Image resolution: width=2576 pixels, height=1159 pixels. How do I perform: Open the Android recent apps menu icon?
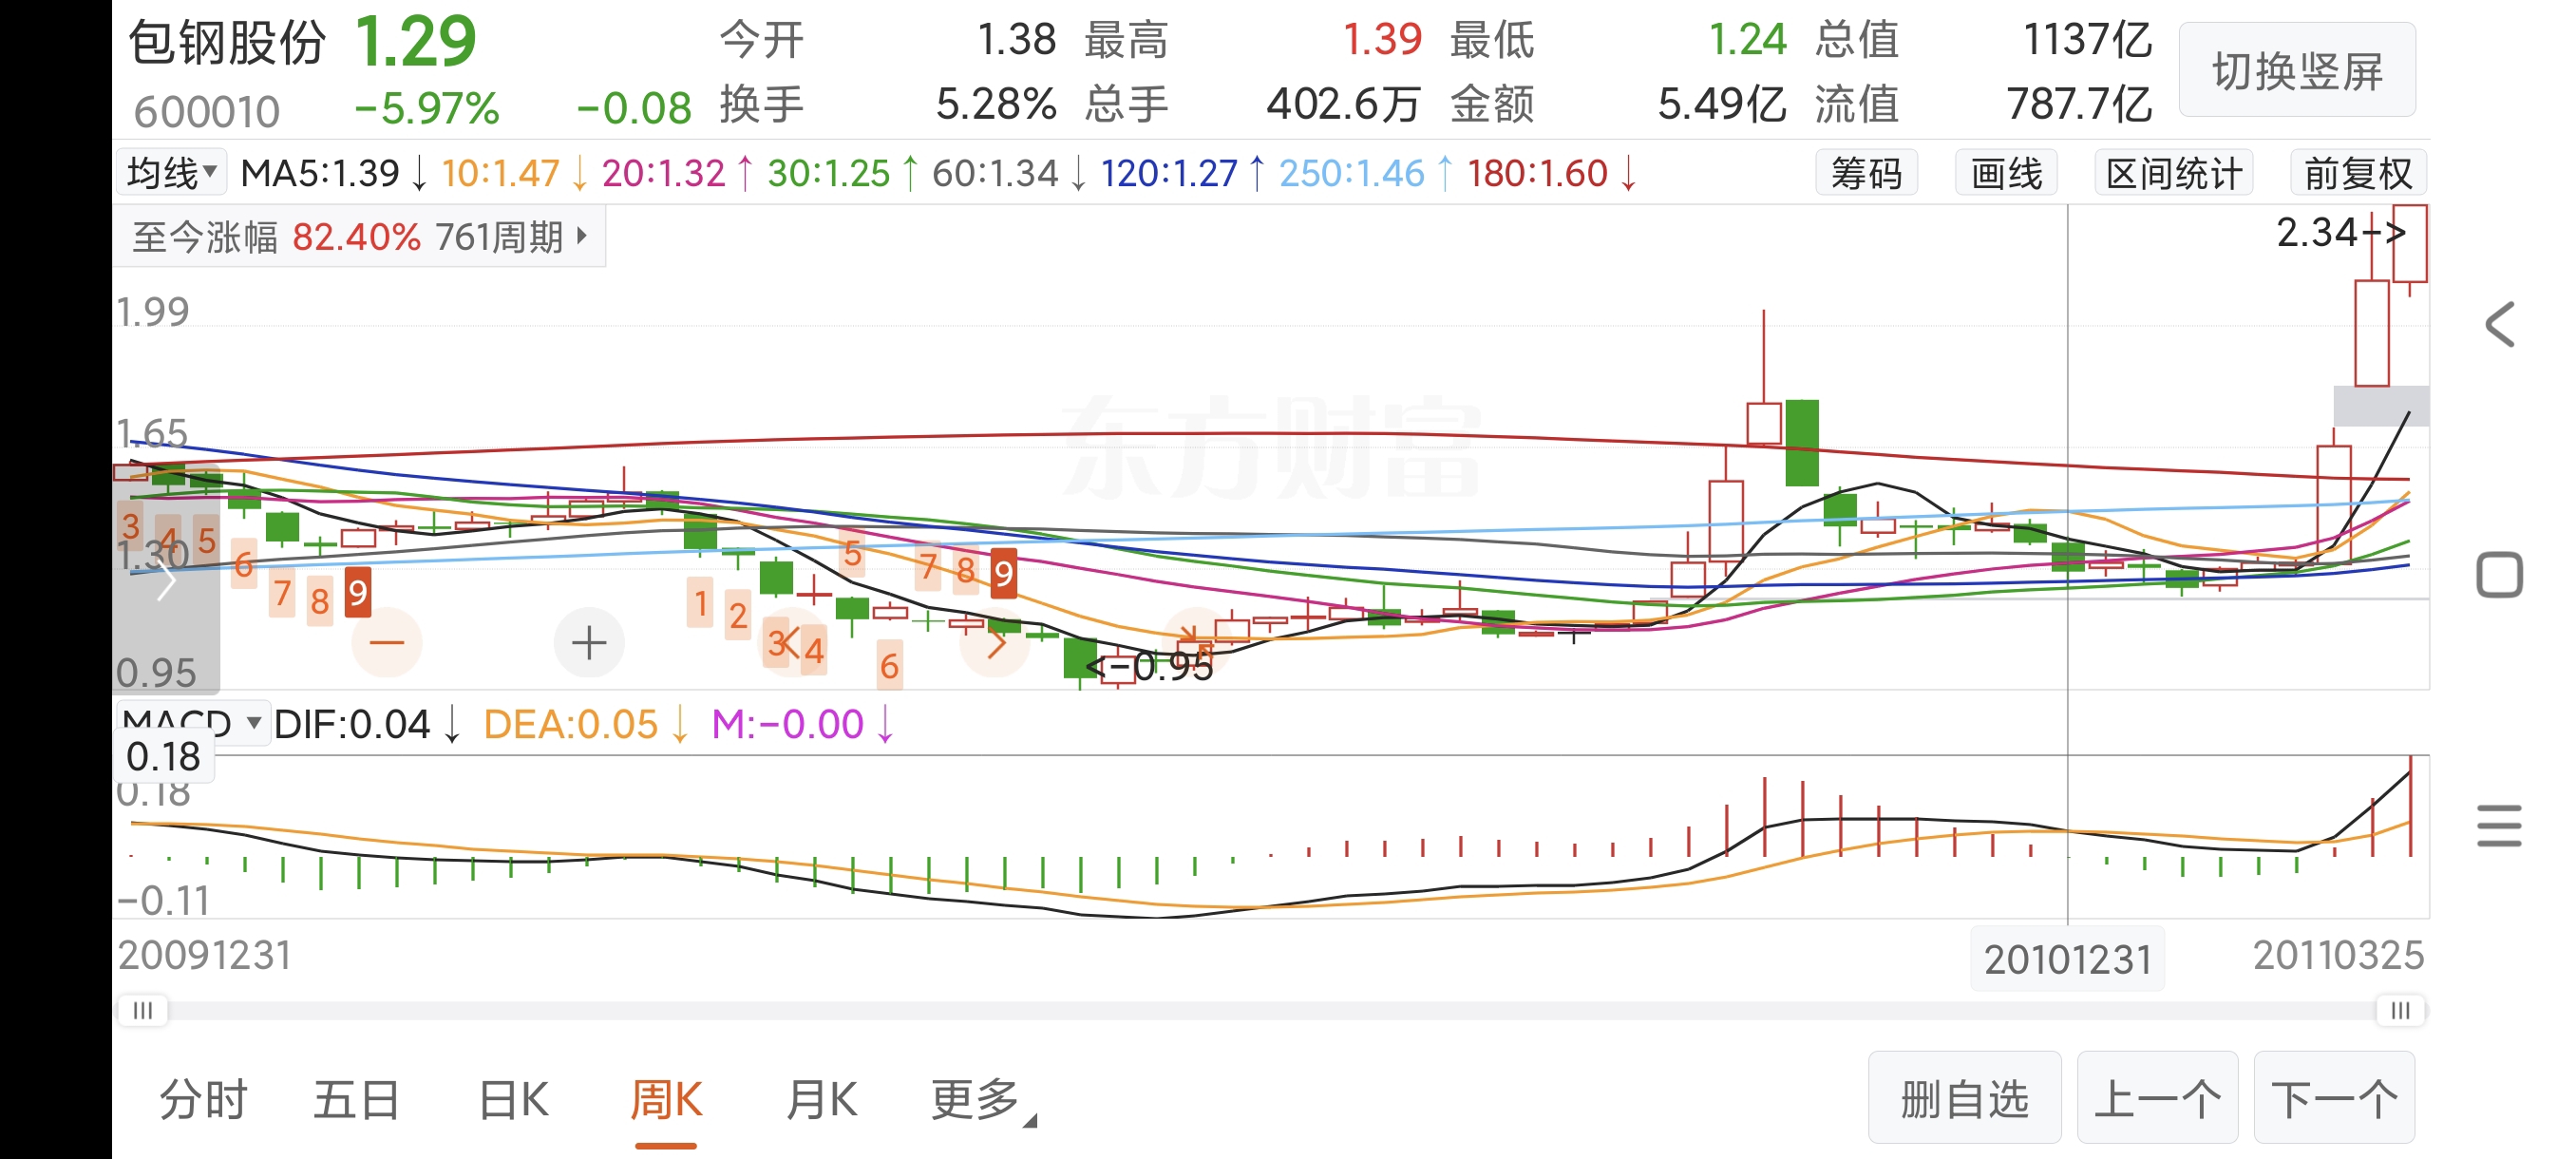pos(2500,826)
